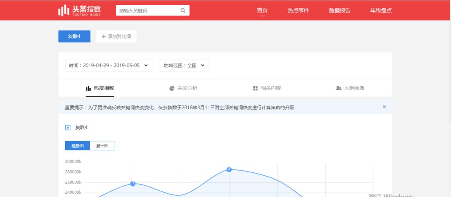Click chart event marker 2
451x197 pixels.
tap(229, 169)
